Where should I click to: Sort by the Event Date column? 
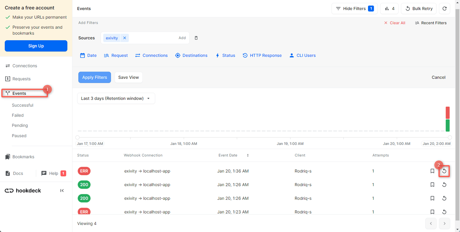[248, 155]
